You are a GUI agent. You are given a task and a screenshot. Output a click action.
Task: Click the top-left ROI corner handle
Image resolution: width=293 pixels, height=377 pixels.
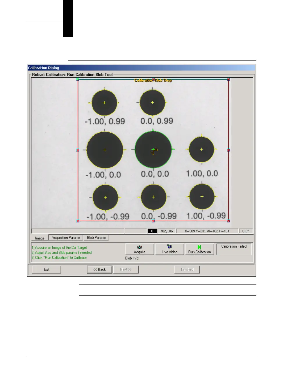[78, 79]
